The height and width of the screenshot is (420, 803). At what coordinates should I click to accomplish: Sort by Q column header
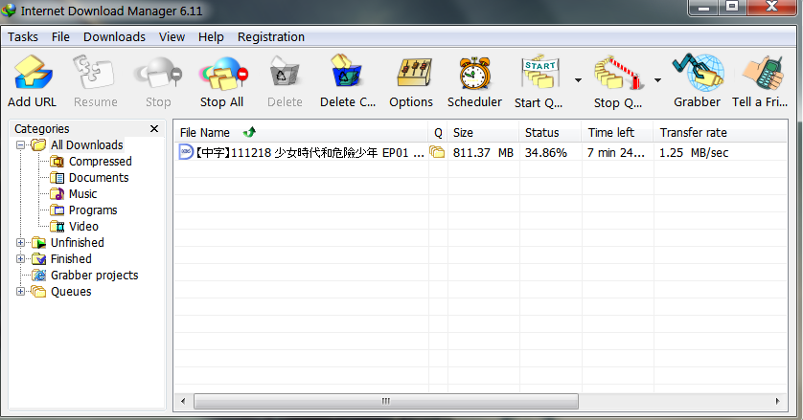pyautogui.click(x=438, y=132)
